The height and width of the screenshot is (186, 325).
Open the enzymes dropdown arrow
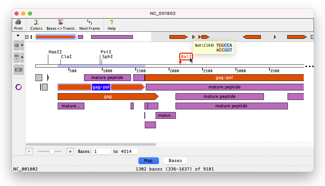tap(22, 57)
